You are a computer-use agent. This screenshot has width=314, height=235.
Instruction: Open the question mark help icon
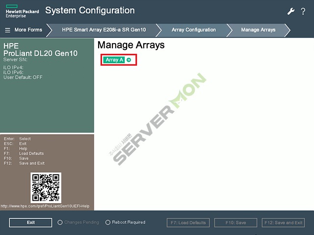coord(303,11)
